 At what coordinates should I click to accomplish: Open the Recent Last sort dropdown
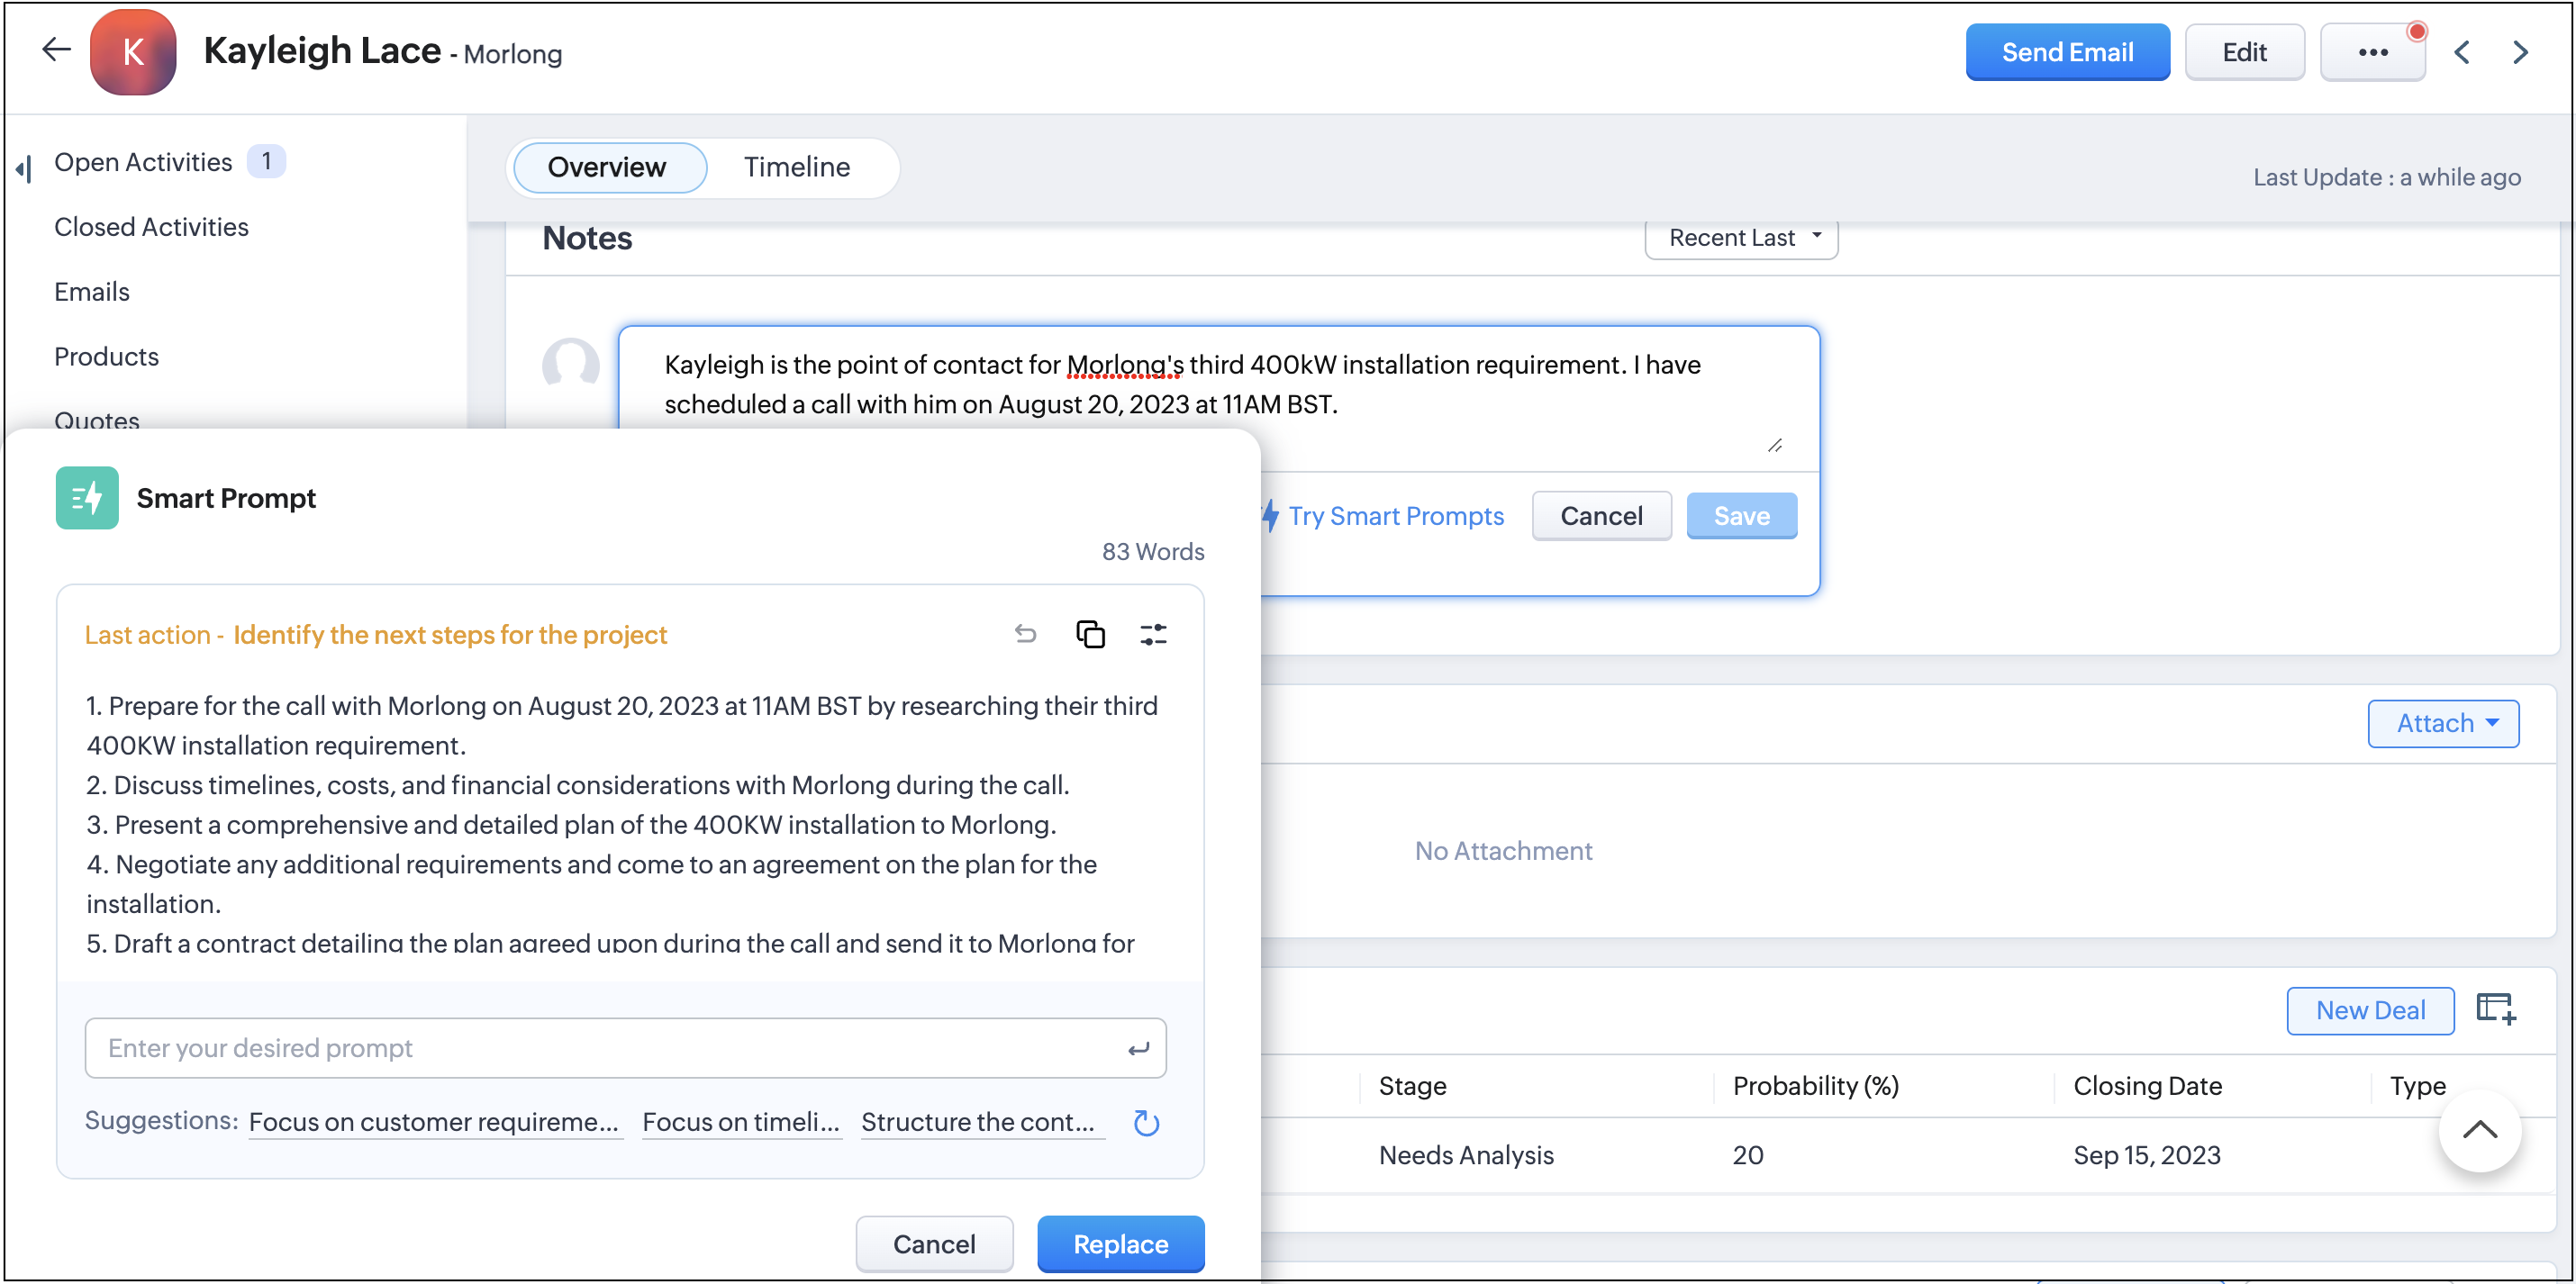[x=1741, y=238]
